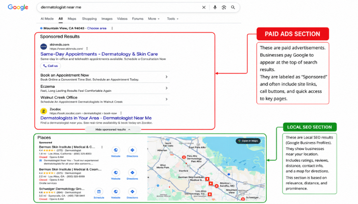This screenshot has width=358, height=204.
Task: Switch to Shopping tab
Action: click(x=89, y=19)
